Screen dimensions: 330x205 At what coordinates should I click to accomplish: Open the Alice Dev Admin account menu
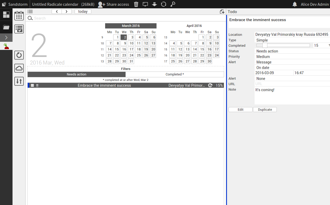315,4
